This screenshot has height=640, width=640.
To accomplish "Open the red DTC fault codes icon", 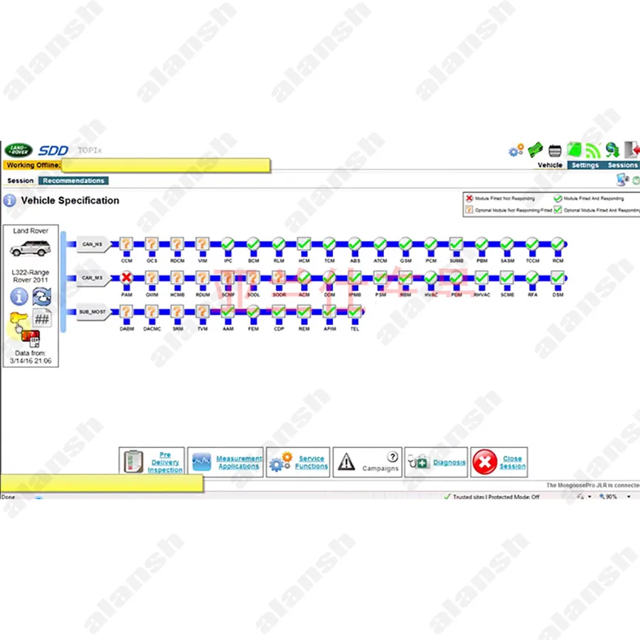I will [31, 338].
